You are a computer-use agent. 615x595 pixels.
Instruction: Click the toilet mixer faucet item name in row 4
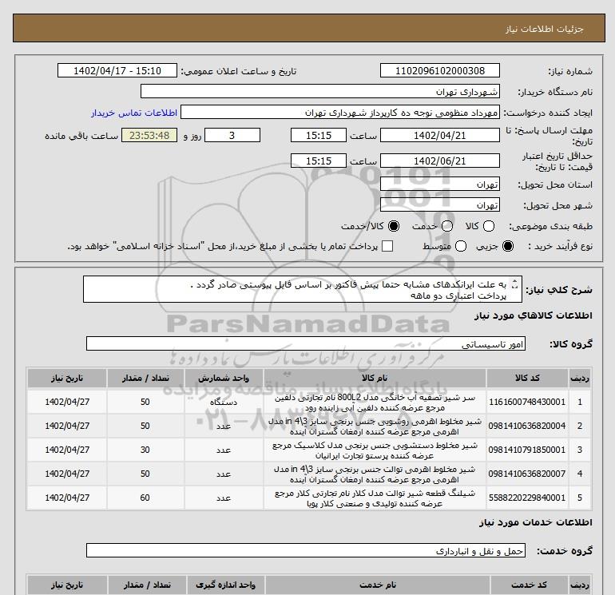(375, 474)
